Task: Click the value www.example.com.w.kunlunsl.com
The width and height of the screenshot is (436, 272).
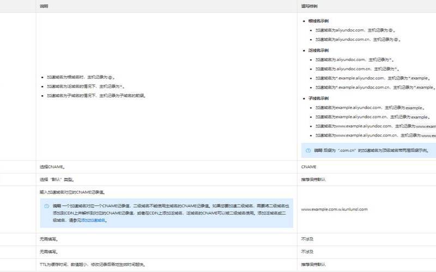Action: pos(334,209)
